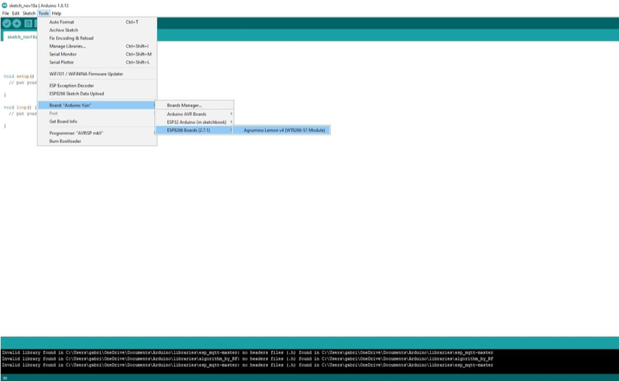The image size is (619, 381).
Task: Click the first esp_mqtt-master invalid library console line
Action: click(248, 353)
